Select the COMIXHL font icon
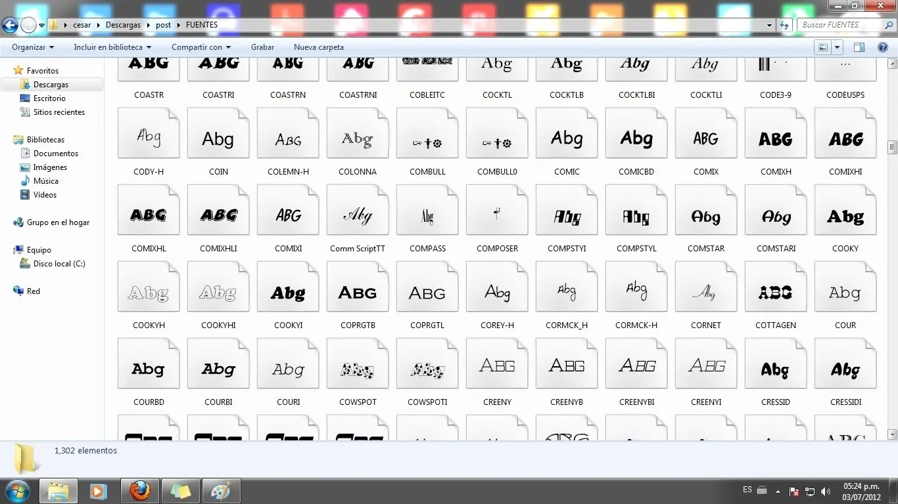Viewport: 898px width, 504px height. (149, 210)
